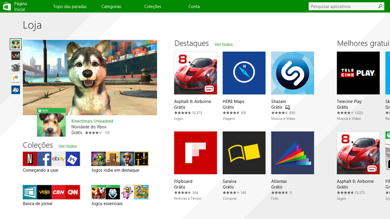Click Viagens category under HERE Maps

[x=228, y=119]
